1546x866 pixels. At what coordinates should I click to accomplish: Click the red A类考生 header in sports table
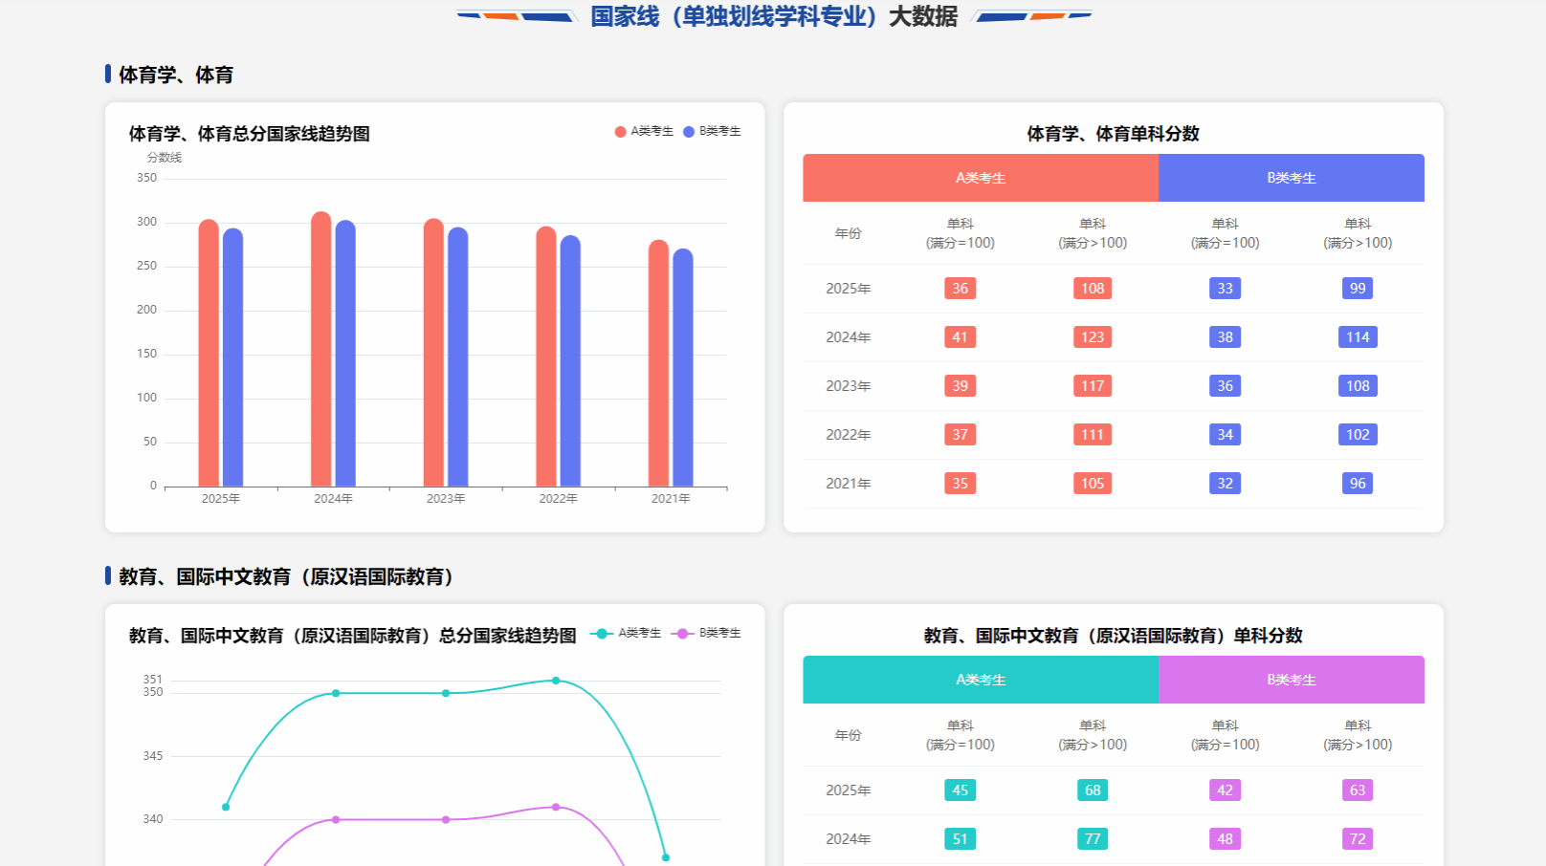980,178
